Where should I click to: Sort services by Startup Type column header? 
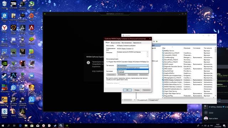(x=209, y=48)
